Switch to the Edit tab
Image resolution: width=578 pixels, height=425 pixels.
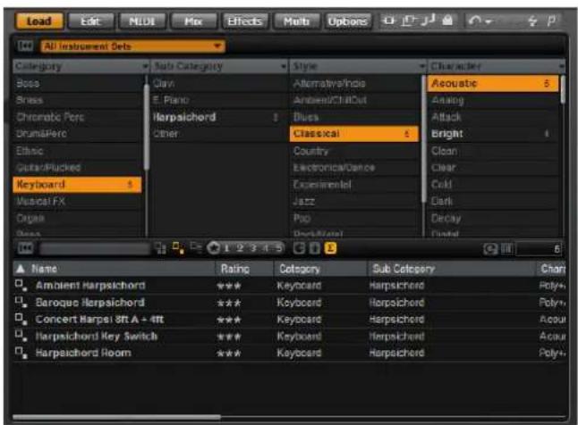90,21
